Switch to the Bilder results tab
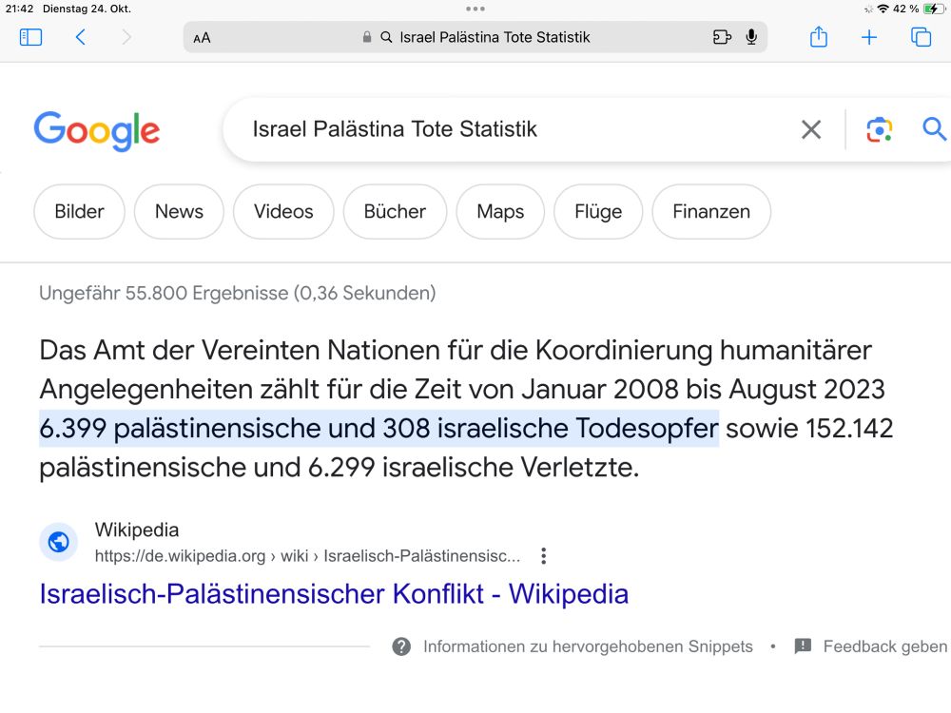Image resolution: width=951 pixels, height=713 pixels. 80,212
